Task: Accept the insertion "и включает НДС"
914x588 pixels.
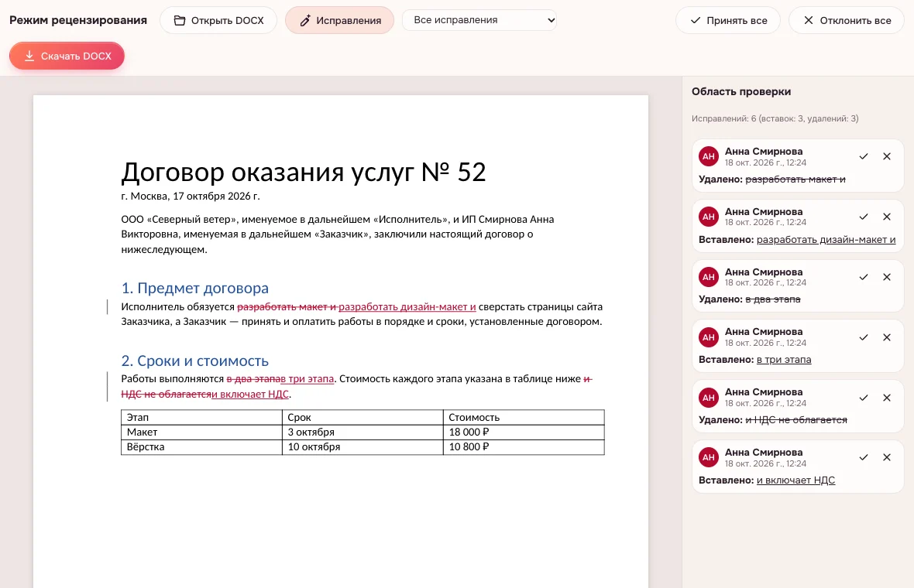Action: point(864,457)
